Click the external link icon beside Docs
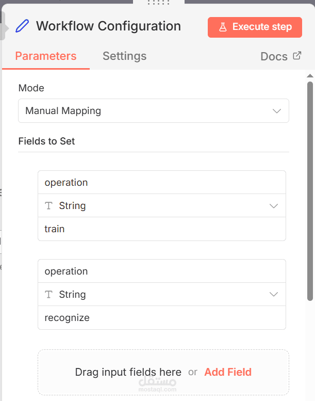The width and height of the screenshot is (315, 401). point(297,56)
